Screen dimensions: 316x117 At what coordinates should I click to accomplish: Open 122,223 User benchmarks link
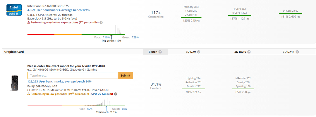click(x=59, y=81)
